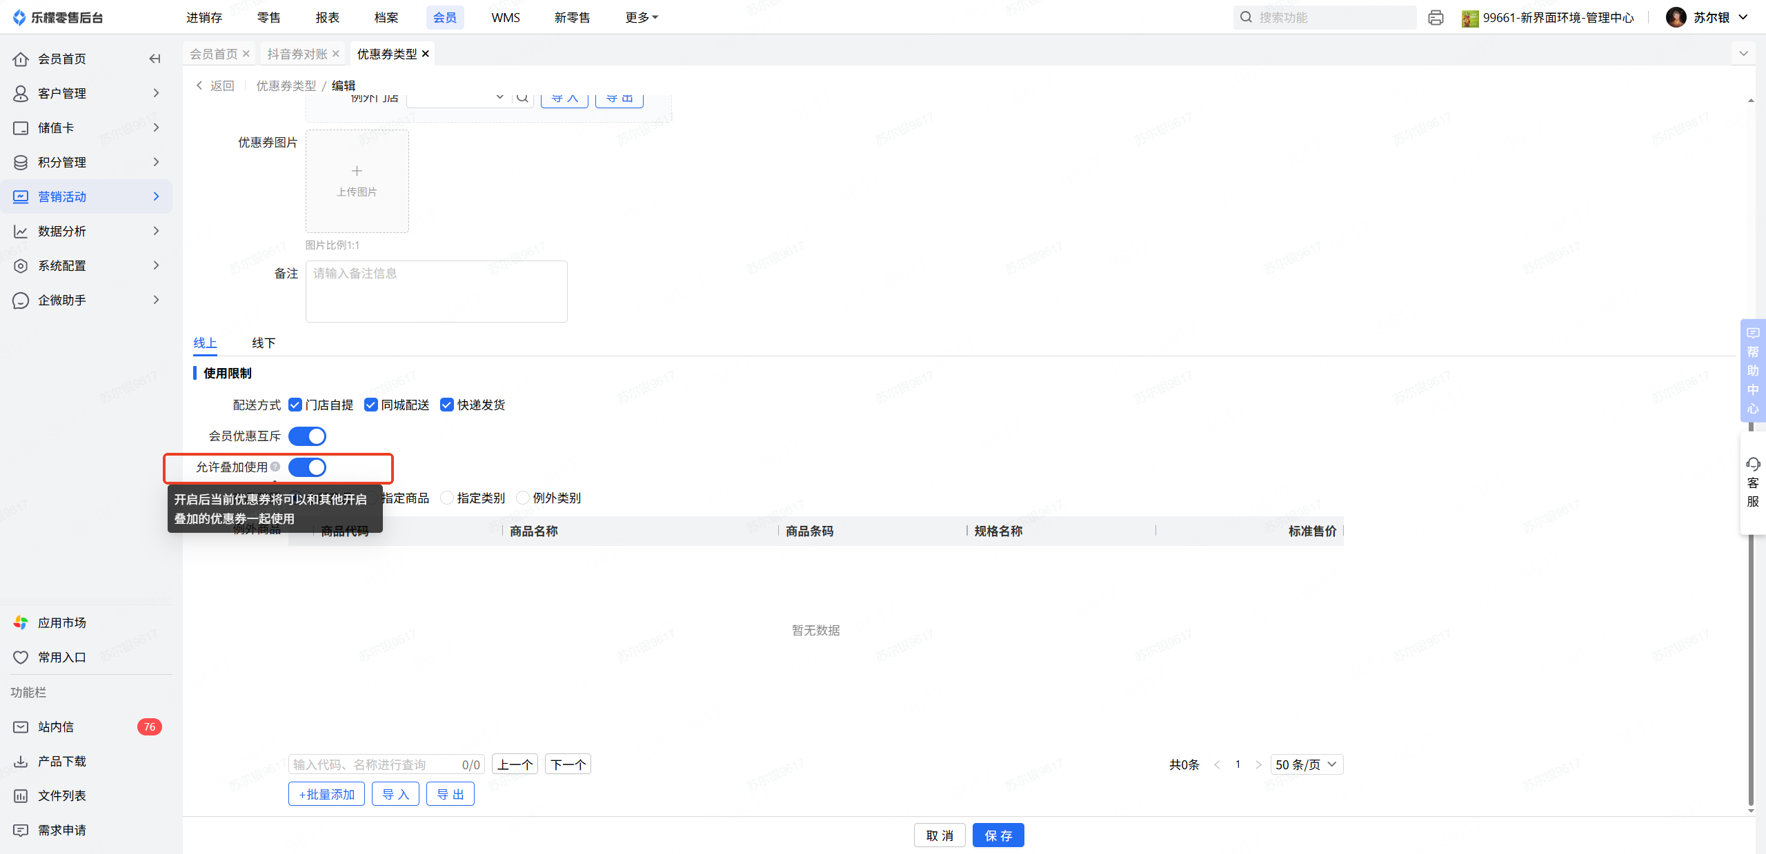Open 客服 customer service headset icon
This screenshot has width=1766, height=854.
[1753, 464]
